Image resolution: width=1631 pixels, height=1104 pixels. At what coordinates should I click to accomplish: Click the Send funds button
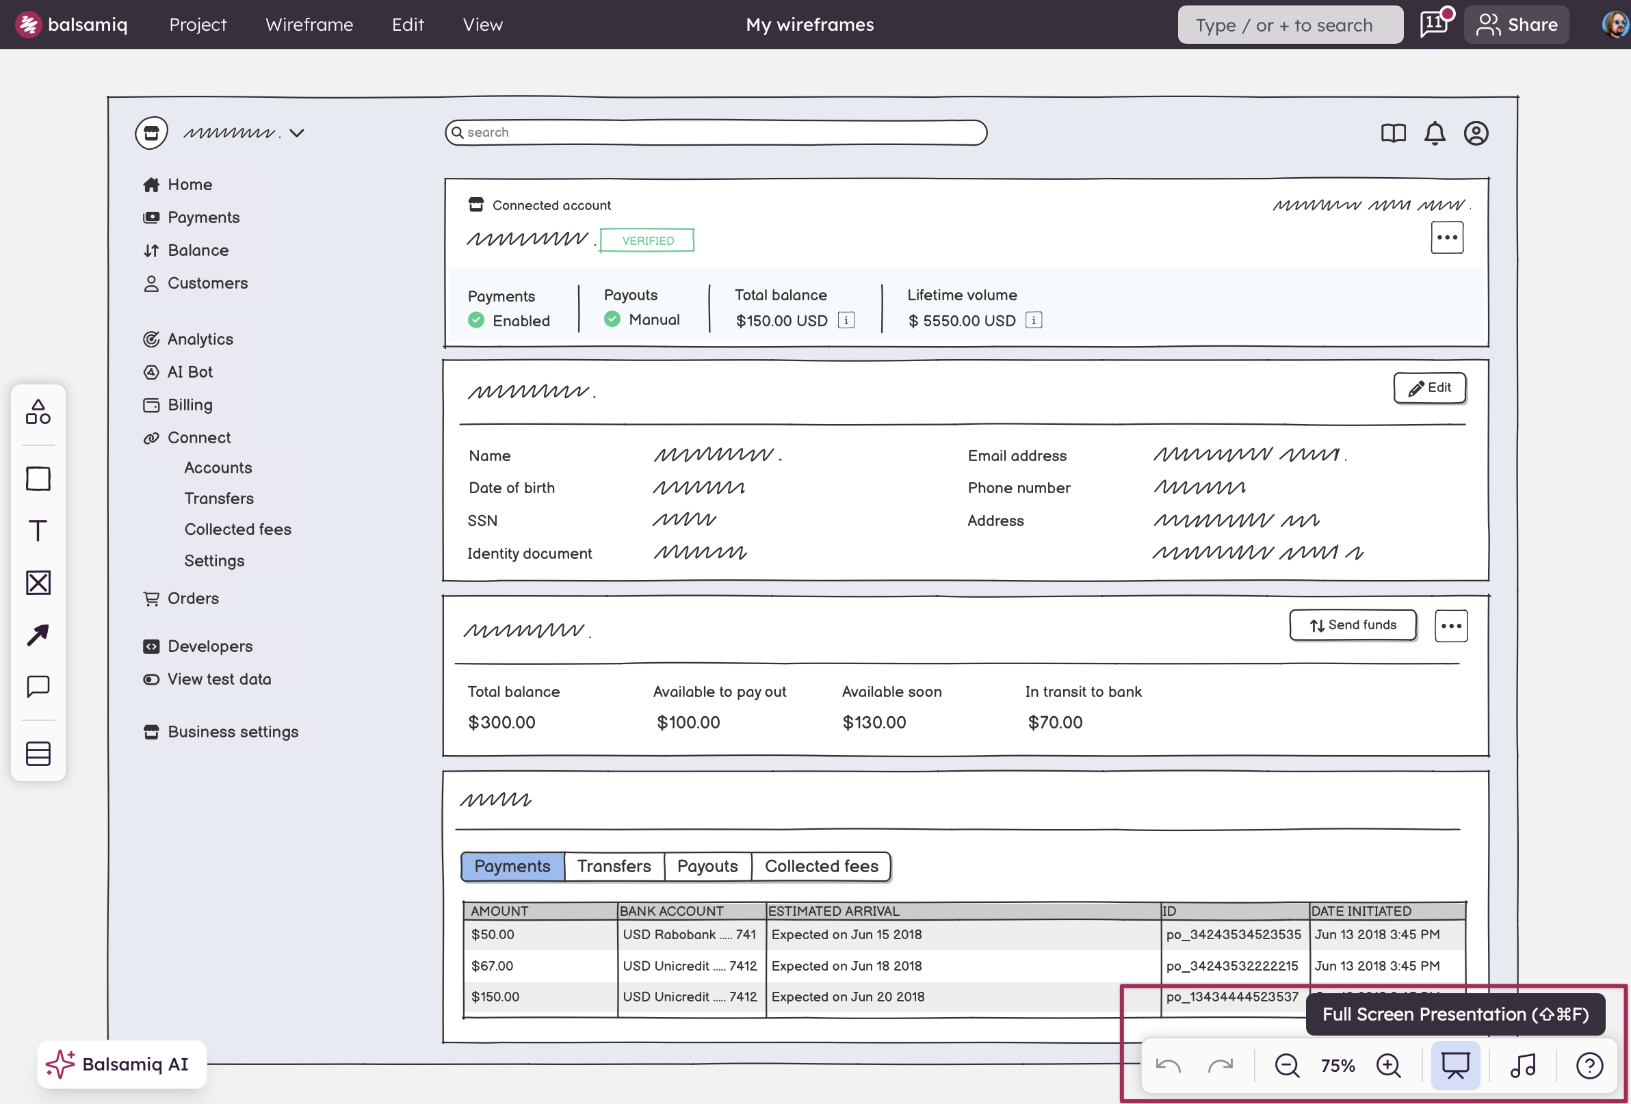point(1353,625)
